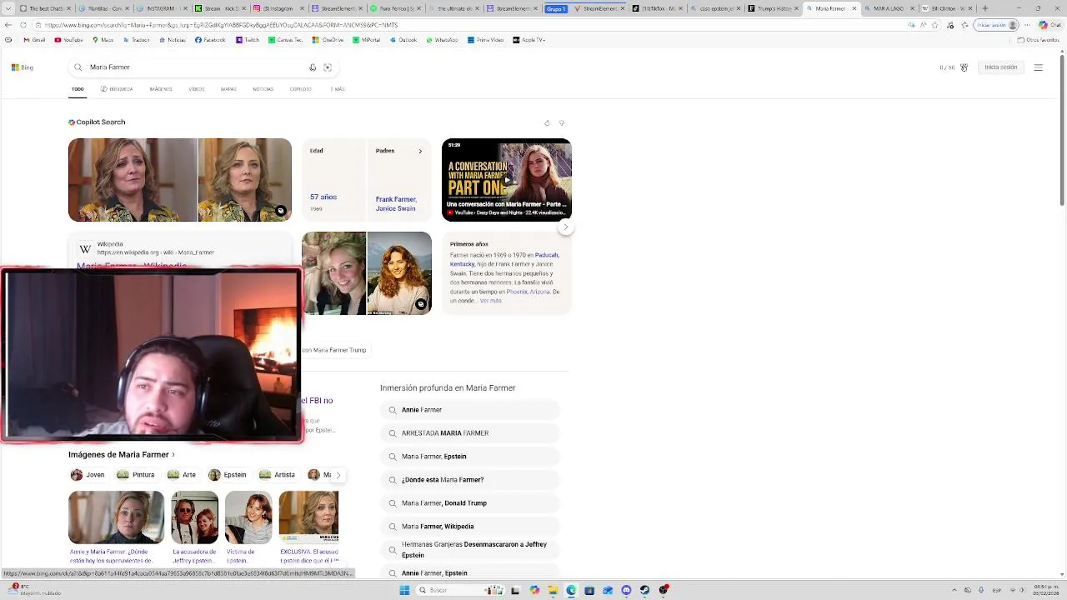Filter images by Joven chip

[88, 475]
